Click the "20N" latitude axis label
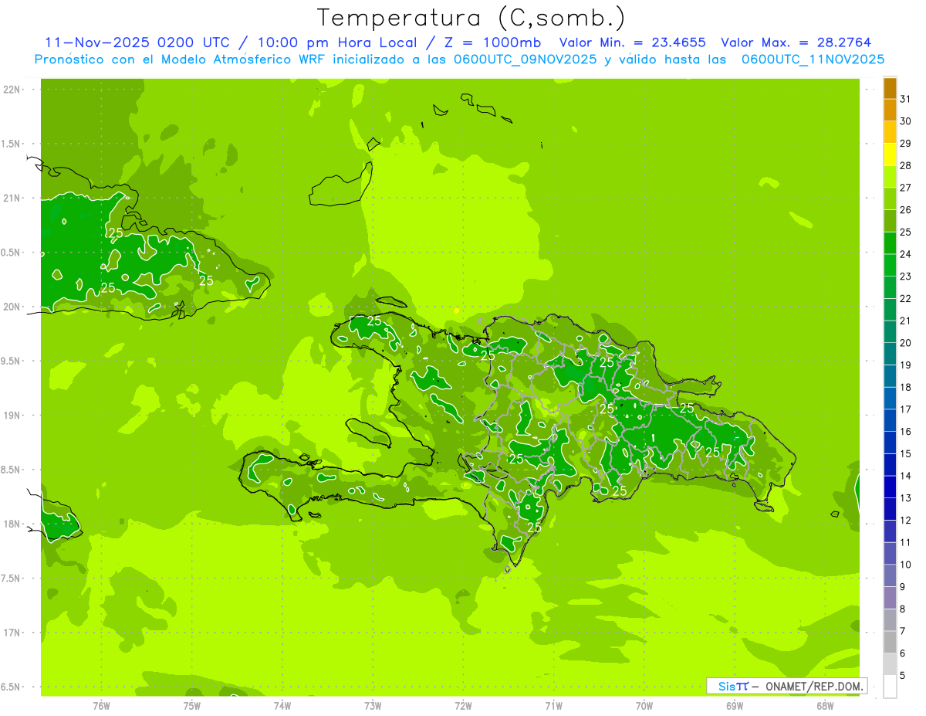Image resolution: width=926 pixels, height=716 pixels. point(12,307)
